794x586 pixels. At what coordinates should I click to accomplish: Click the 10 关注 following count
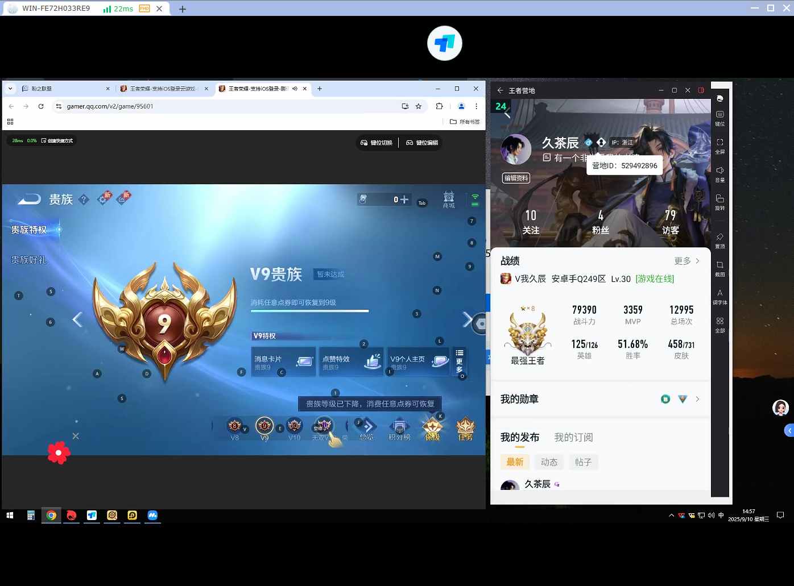[x=531, y=222]
